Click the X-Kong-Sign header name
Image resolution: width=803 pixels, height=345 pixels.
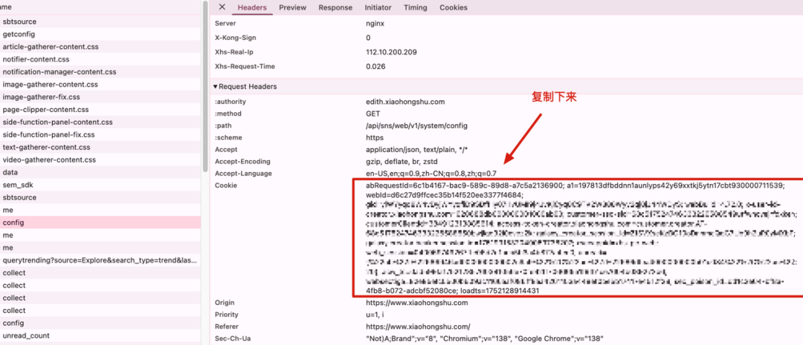point(235,37)
